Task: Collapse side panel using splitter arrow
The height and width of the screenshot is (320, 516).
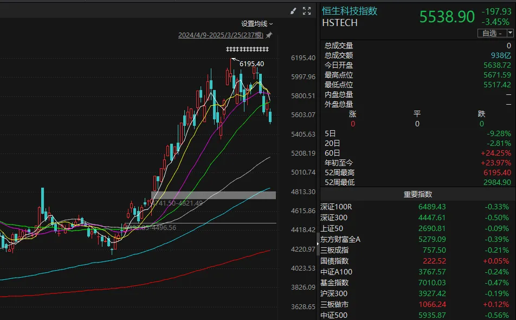Action: (318, 246)
